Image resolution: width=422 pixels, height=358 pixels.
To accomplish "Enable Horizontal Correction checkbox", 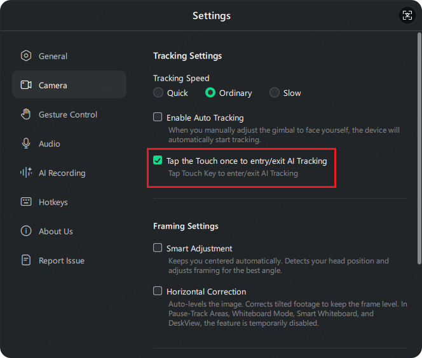I will (x=158, y=291).
